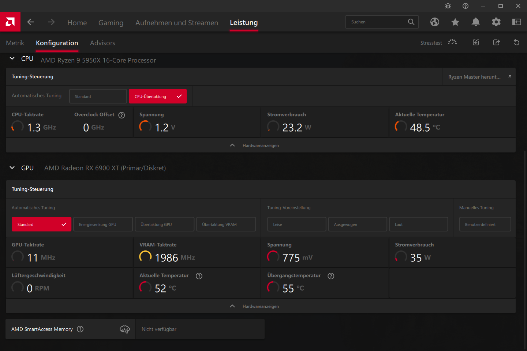Viewport: 527px width, 351px height.
Task: Collapse GPU Hardwareanzeigen panel
Action: 261,306
